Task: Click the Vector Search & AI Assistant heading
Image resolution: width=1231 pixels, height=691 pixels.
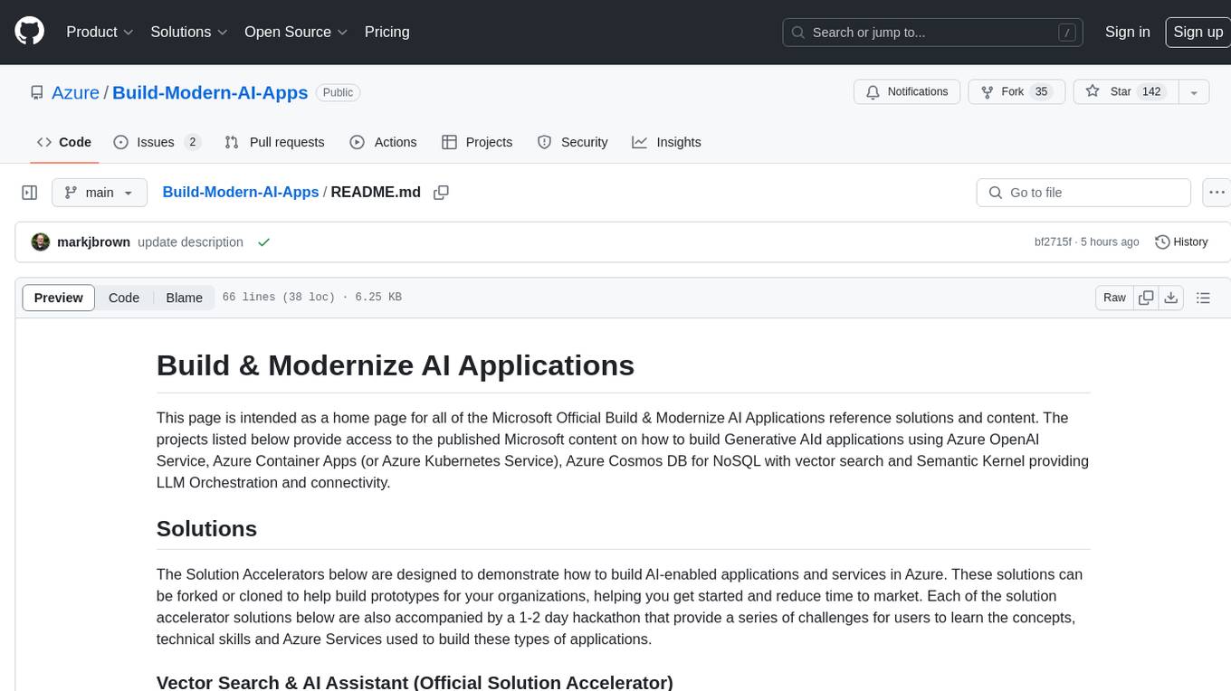Action: (415, 682)
